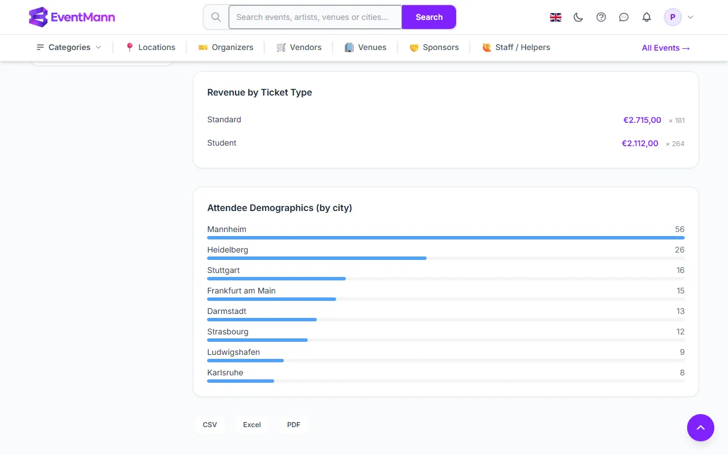Click the Strasbourg city label
This screenshot has height=455, width=728.
(x=227, y=332)
